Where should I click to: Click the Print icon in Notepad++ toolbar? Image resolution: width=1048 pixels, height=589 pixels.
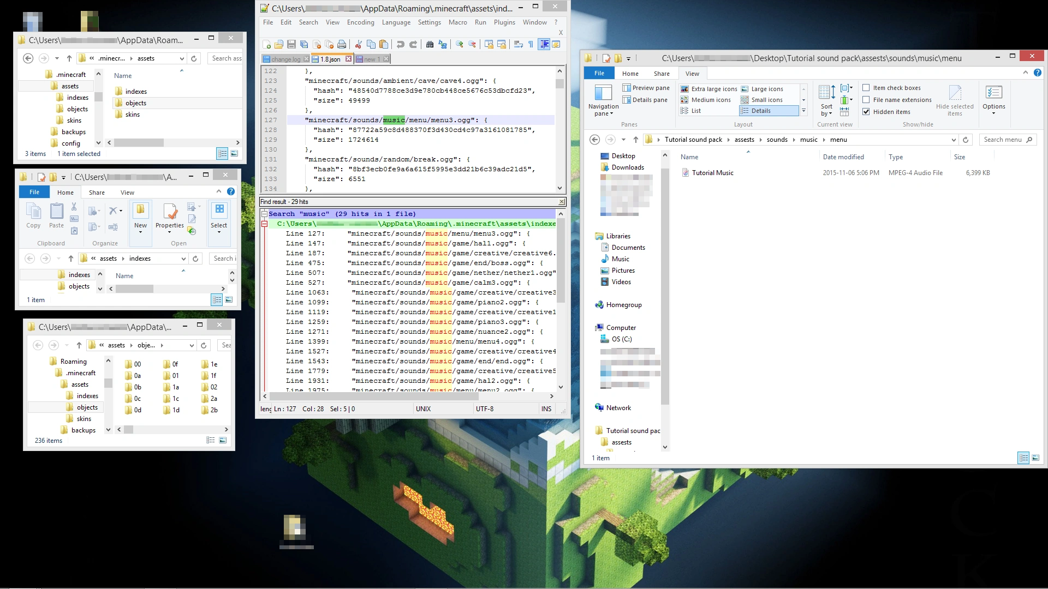point(342,44)
